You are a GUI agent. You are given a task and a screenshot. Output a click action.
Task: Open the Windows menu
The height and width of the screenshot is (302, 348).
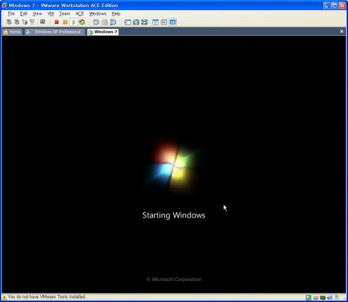point(98,13)
